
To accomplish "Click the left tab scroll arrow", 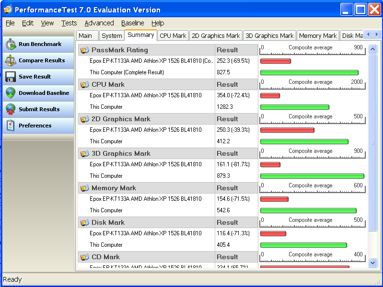I will pos(368,34).
